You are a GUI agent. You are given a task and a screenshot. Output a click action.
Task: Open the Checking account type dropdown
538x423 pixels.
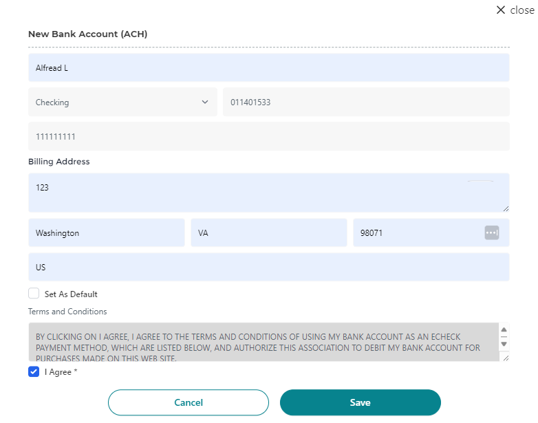(122, 102)
